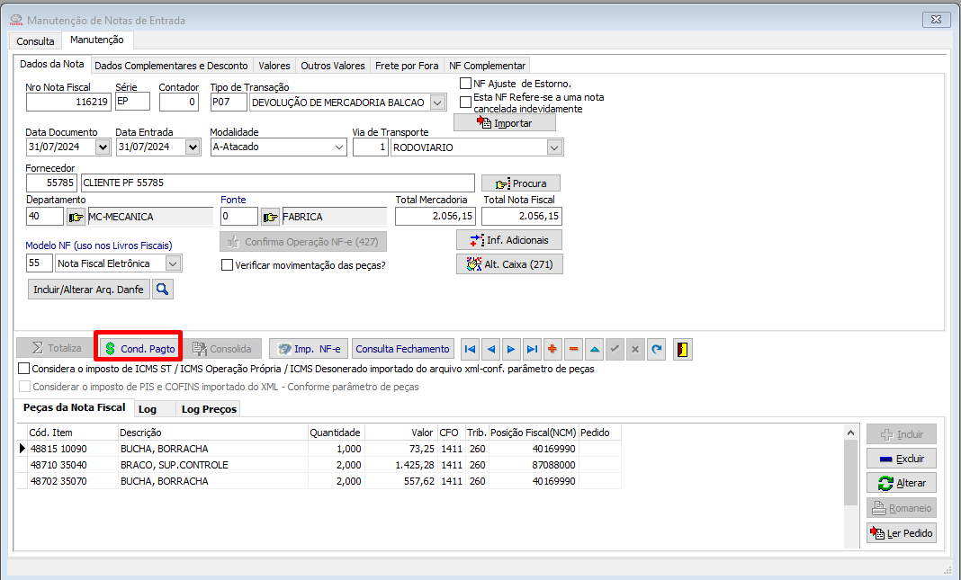Click Alterar item button
The height and width of the screenshot is (580, 961).
(x=902, y=483)
